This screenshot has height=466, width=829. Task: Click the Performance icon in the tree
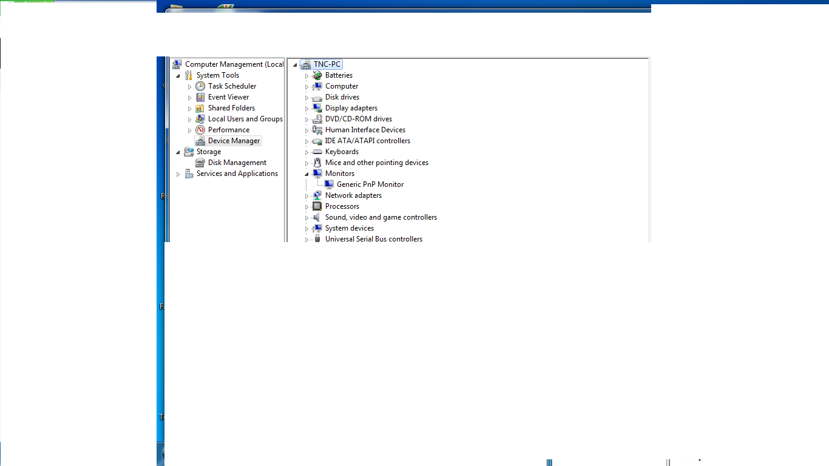(x=200, y=130)
